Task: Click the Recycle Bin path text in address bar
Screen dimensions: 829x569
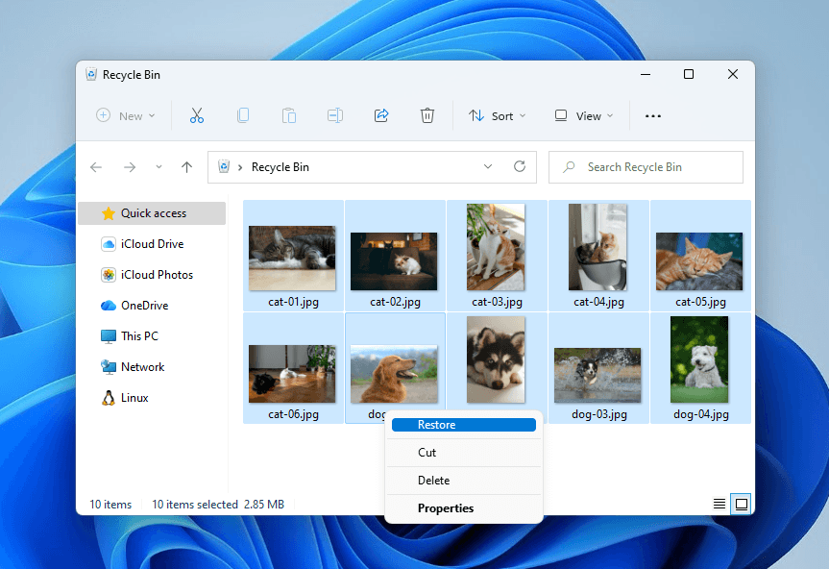Action: (280, 167)
